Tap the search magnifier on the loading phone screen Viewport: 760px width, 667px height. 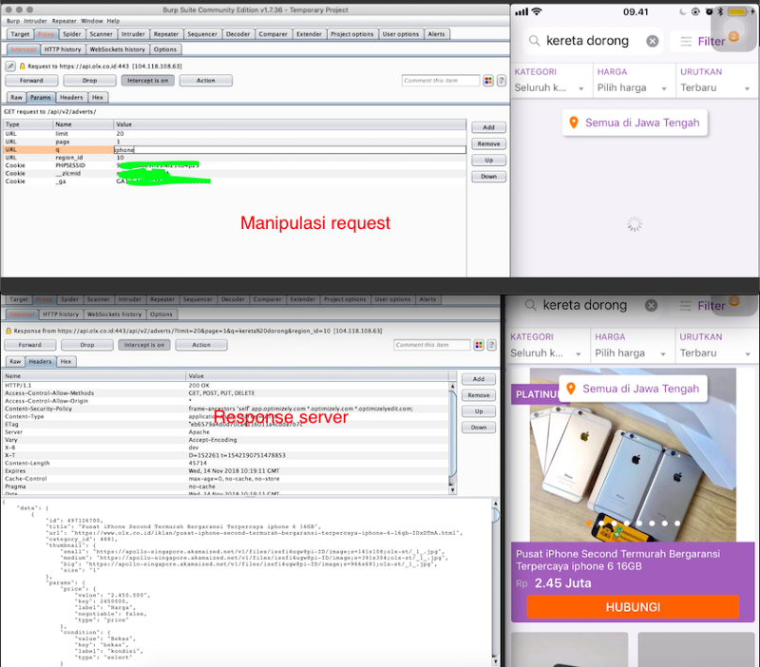point(534,41)
